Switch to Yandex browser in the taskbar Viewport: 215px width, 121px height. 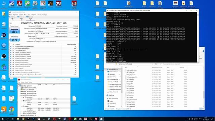[39, 119]
